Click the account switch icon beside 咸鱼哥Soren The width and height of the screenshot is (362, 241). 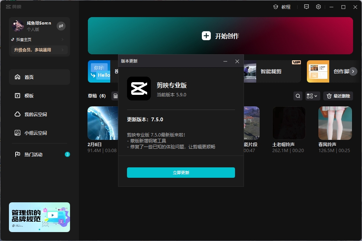point(61,26)
